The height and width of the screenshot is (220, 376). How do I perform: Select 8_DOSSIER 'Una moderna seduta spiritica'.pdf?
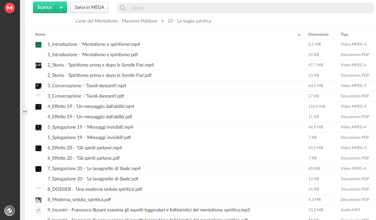[205, 189]
